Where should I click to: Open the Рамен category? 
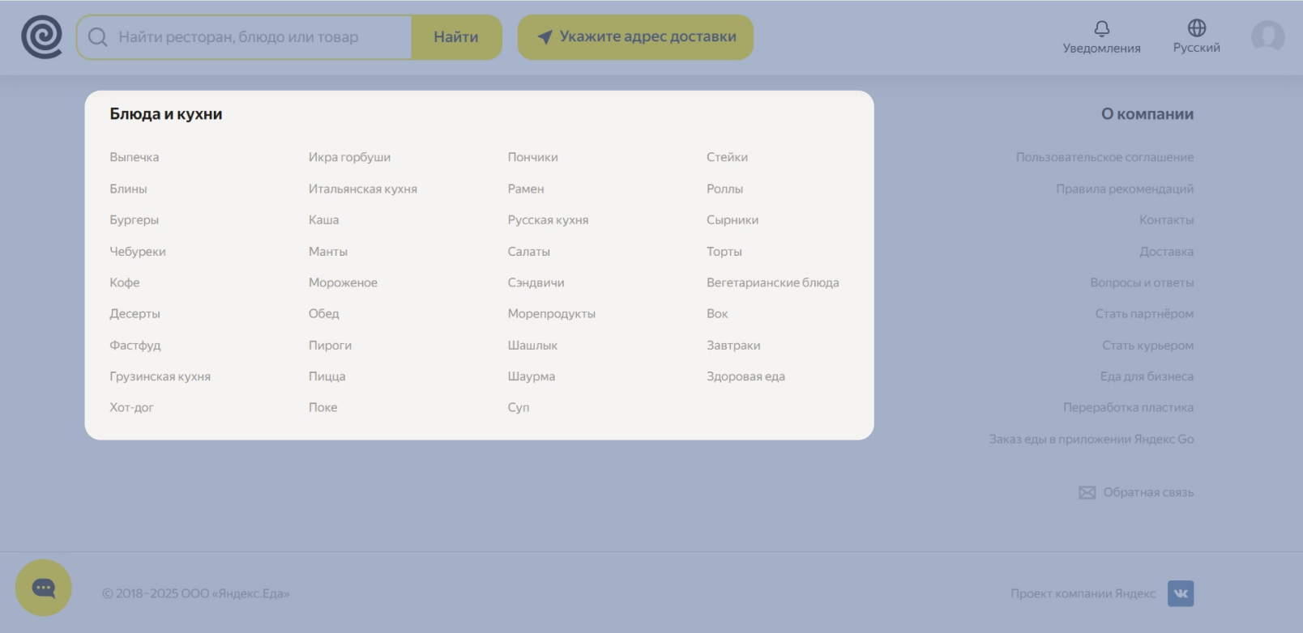tap(525, 189)
